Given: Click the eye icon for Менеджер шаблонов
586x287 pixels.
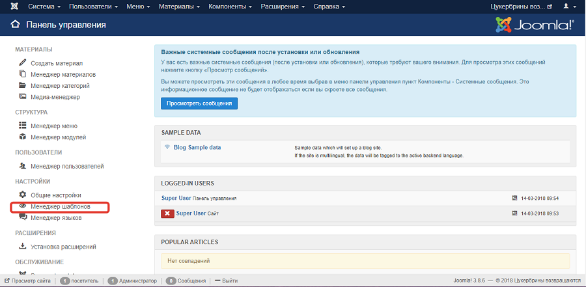Looking at the screenshot, I should pyautogui.click(x=22, y=206).
